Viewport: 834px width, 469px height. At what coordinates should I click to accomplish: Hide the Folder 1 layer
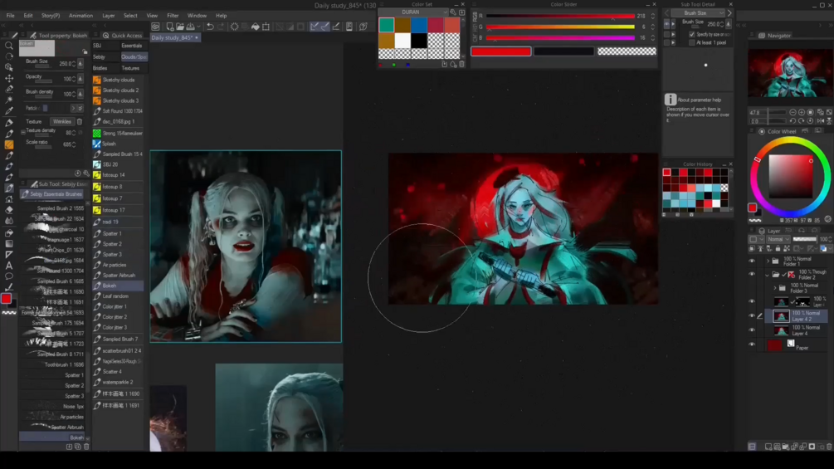[x=752, y=261]
